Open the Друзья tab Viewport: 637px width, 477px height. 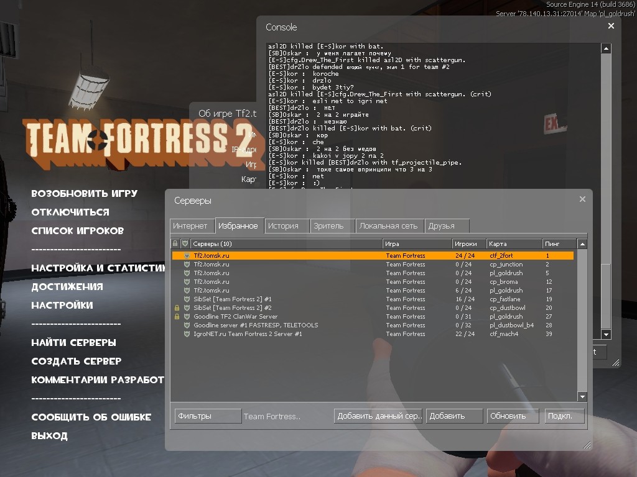pyautogui.click(x=447, y=226)
